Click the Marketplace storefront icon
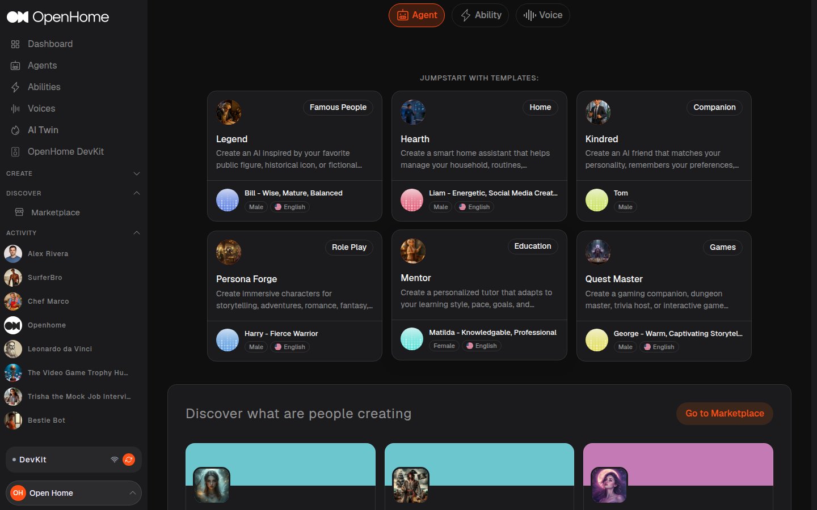The height and width of the screenshot is (510, 817). [19, 212]
